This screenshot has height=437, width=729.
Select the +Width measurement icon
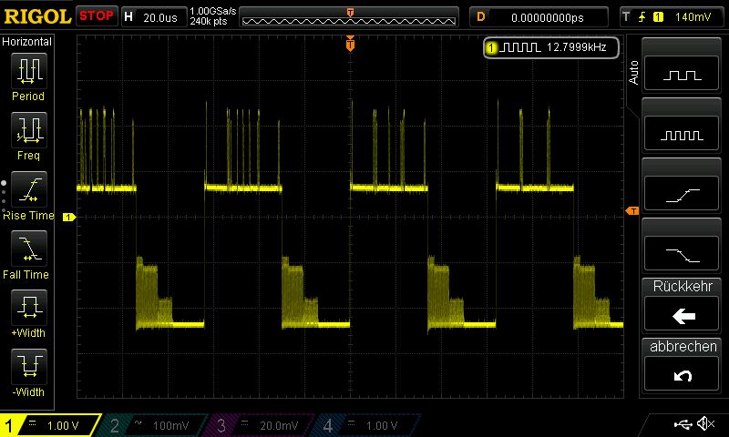point(28,308)
